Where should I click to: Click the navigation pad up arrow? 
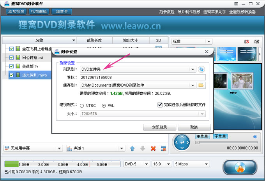click(x=182, y=137)
